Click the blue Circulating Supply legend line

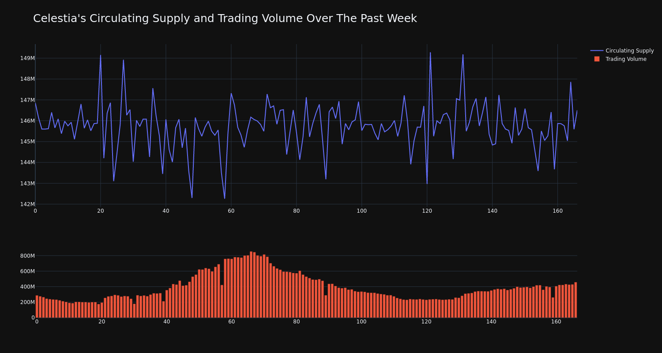pos(597,51)
